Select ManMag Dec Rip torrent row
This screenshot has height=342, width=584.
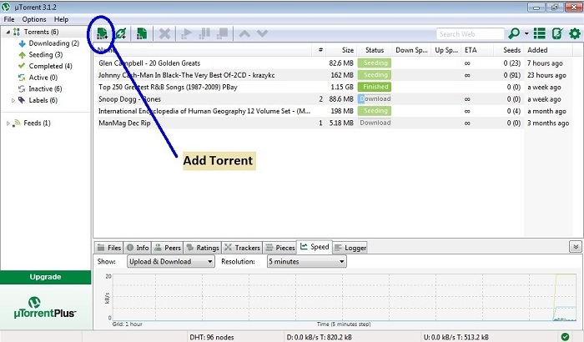335,123
